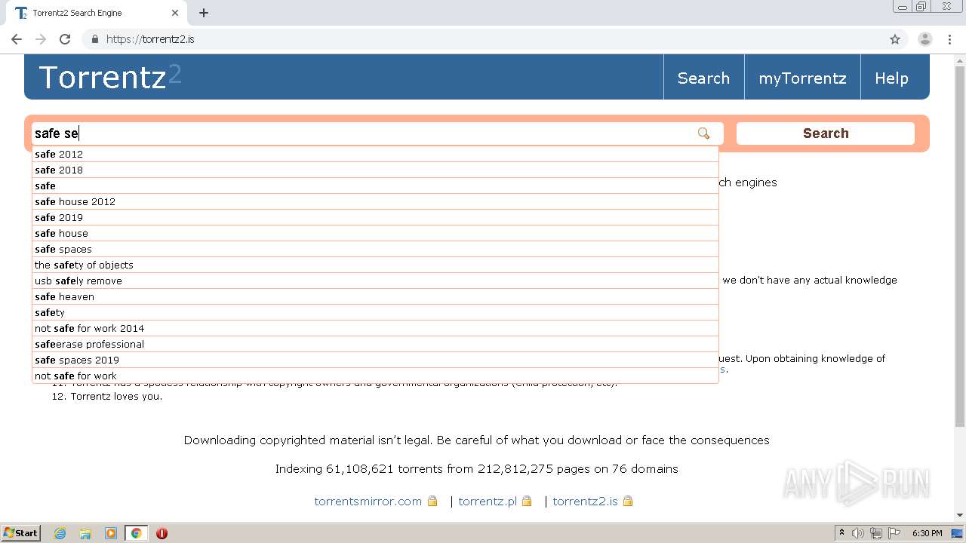Select suggestion 'safe 2019'
The image size is (966, 543).
coord(375,217)
